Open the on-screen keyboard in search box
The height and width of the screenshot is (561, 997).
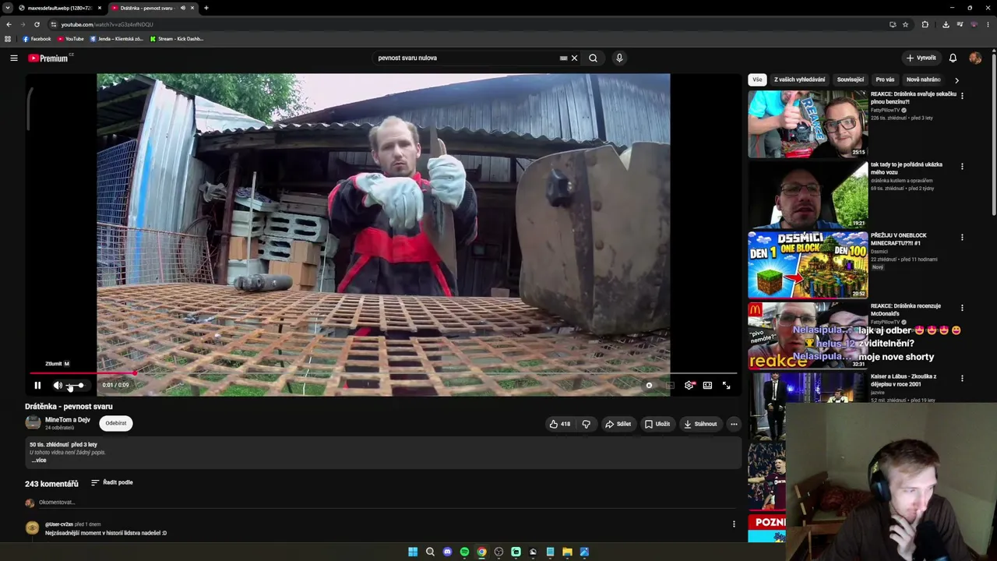563,58
